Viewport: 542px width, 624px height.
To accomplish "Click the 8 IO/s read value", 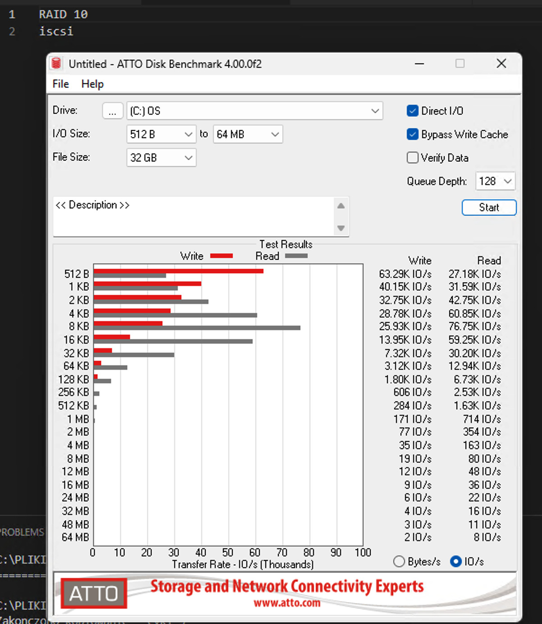I will [x=487, y=537].
